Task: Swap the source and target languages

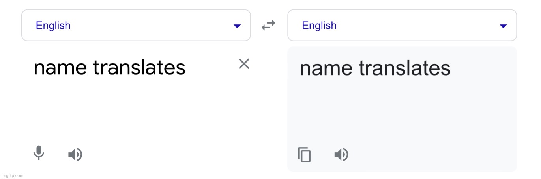Action: point(268,26)
